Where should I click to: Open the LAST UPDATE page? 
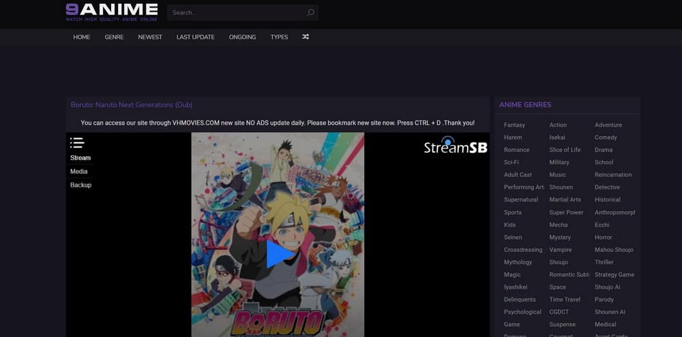pyautogui.click(x=195, y=37)
